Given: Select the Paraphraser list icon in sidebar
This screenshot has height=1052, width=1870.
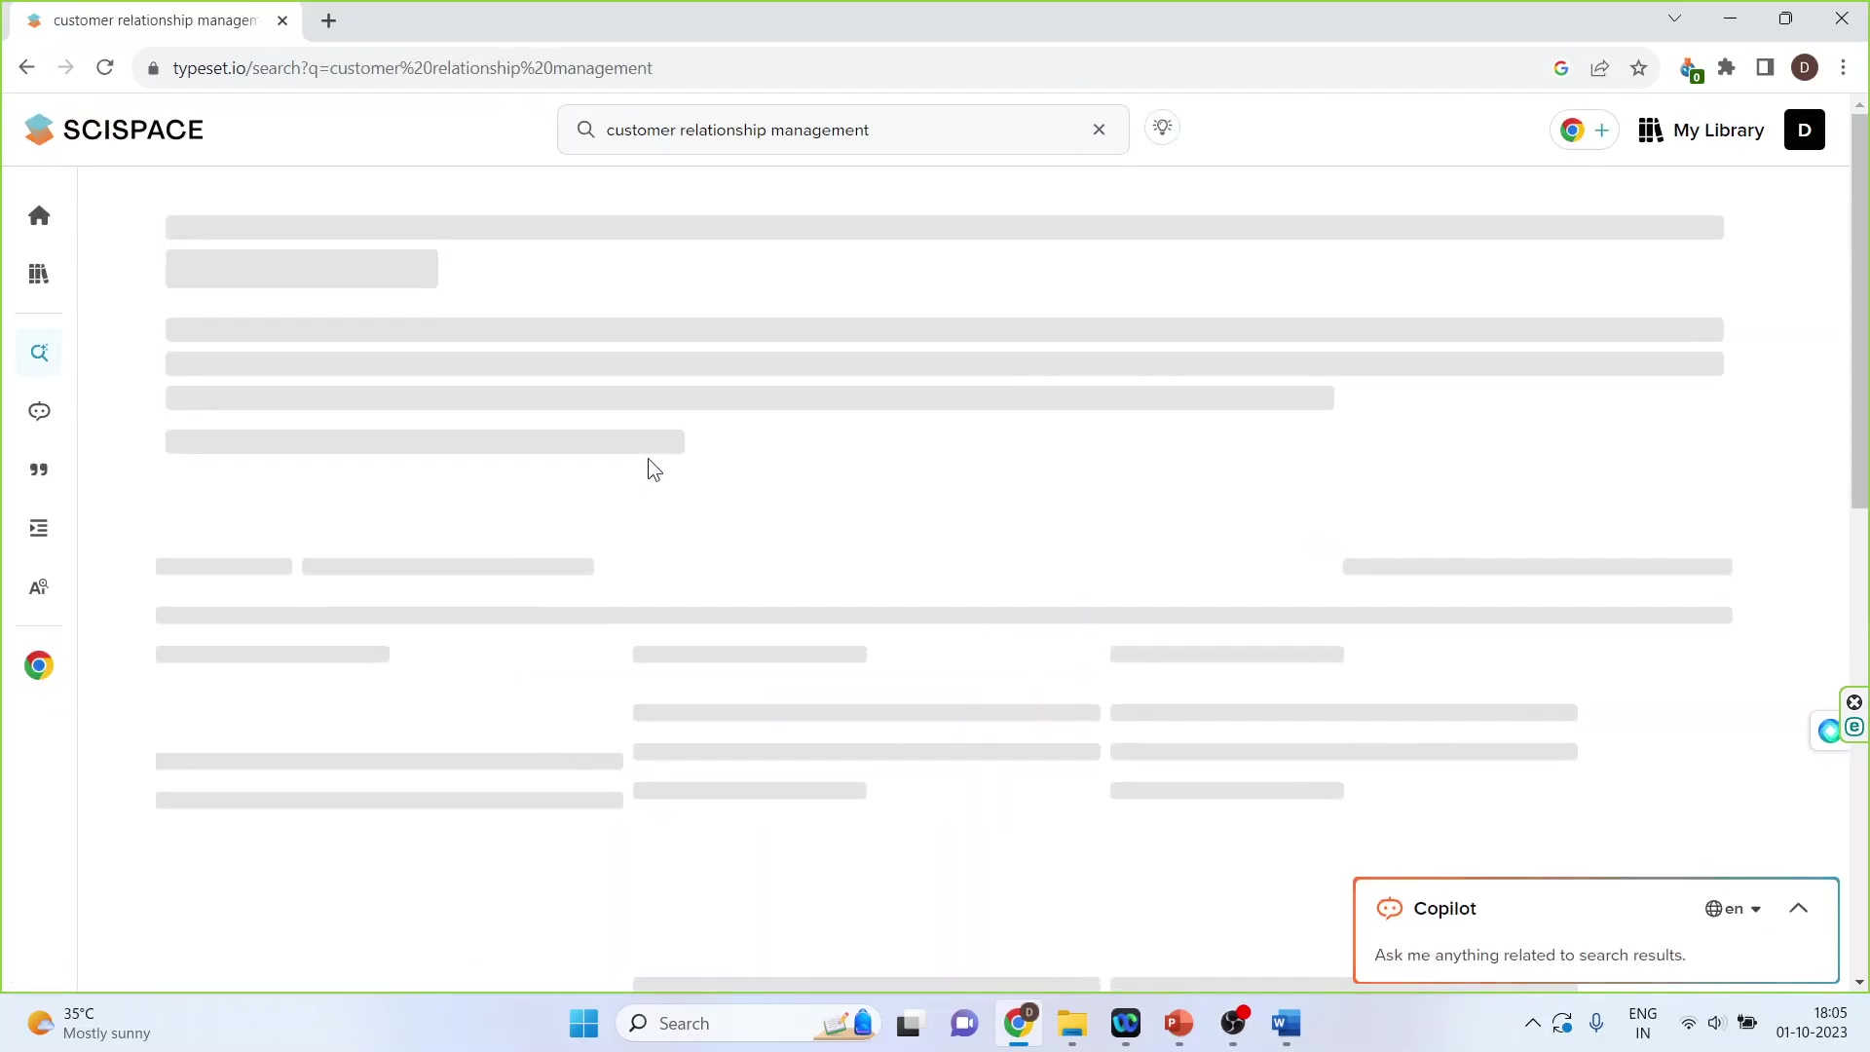Looking at the screenshot, I should point(38,528).
